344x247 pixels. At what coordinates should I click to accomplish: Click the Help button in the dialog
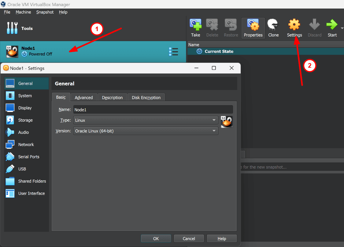click(x=222, y=238)
